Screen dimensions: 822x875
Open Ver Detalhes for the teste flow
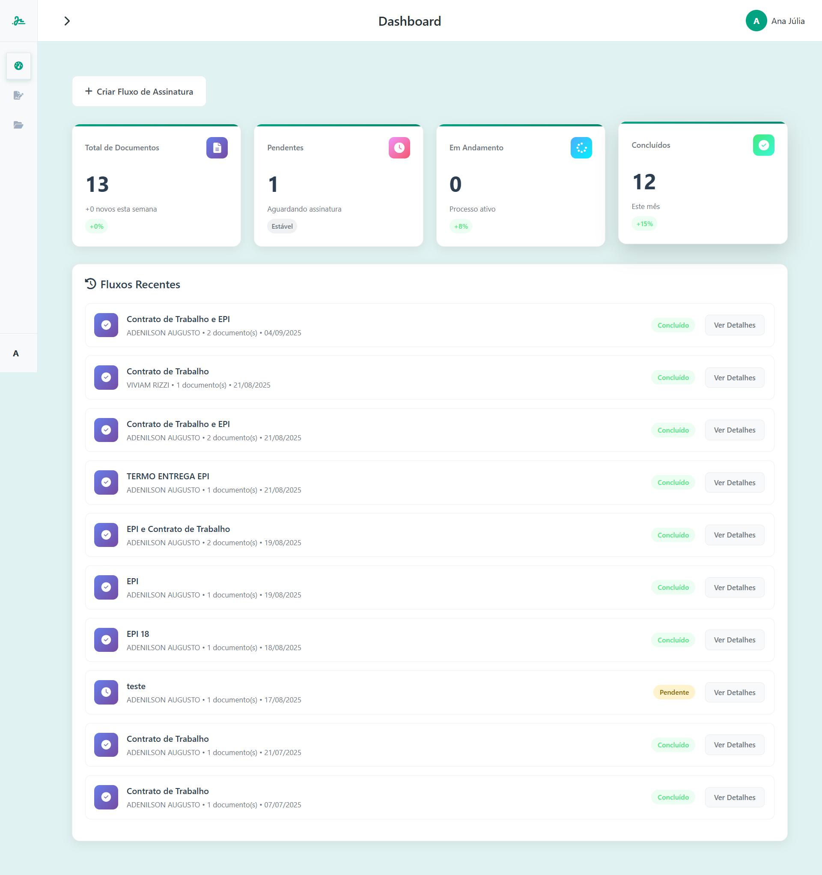click(734, 693)
